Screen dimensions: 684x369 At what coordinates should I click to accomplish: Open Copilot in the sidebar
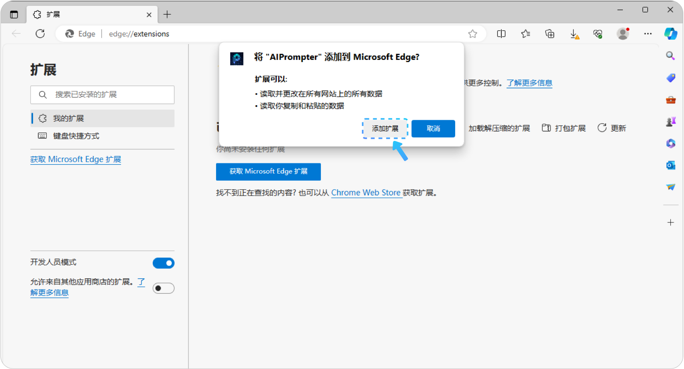pyautogui.click(x=670, y=33)
